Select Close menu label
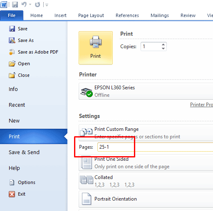This screenshot has height=211, width=213. (24, 75)
